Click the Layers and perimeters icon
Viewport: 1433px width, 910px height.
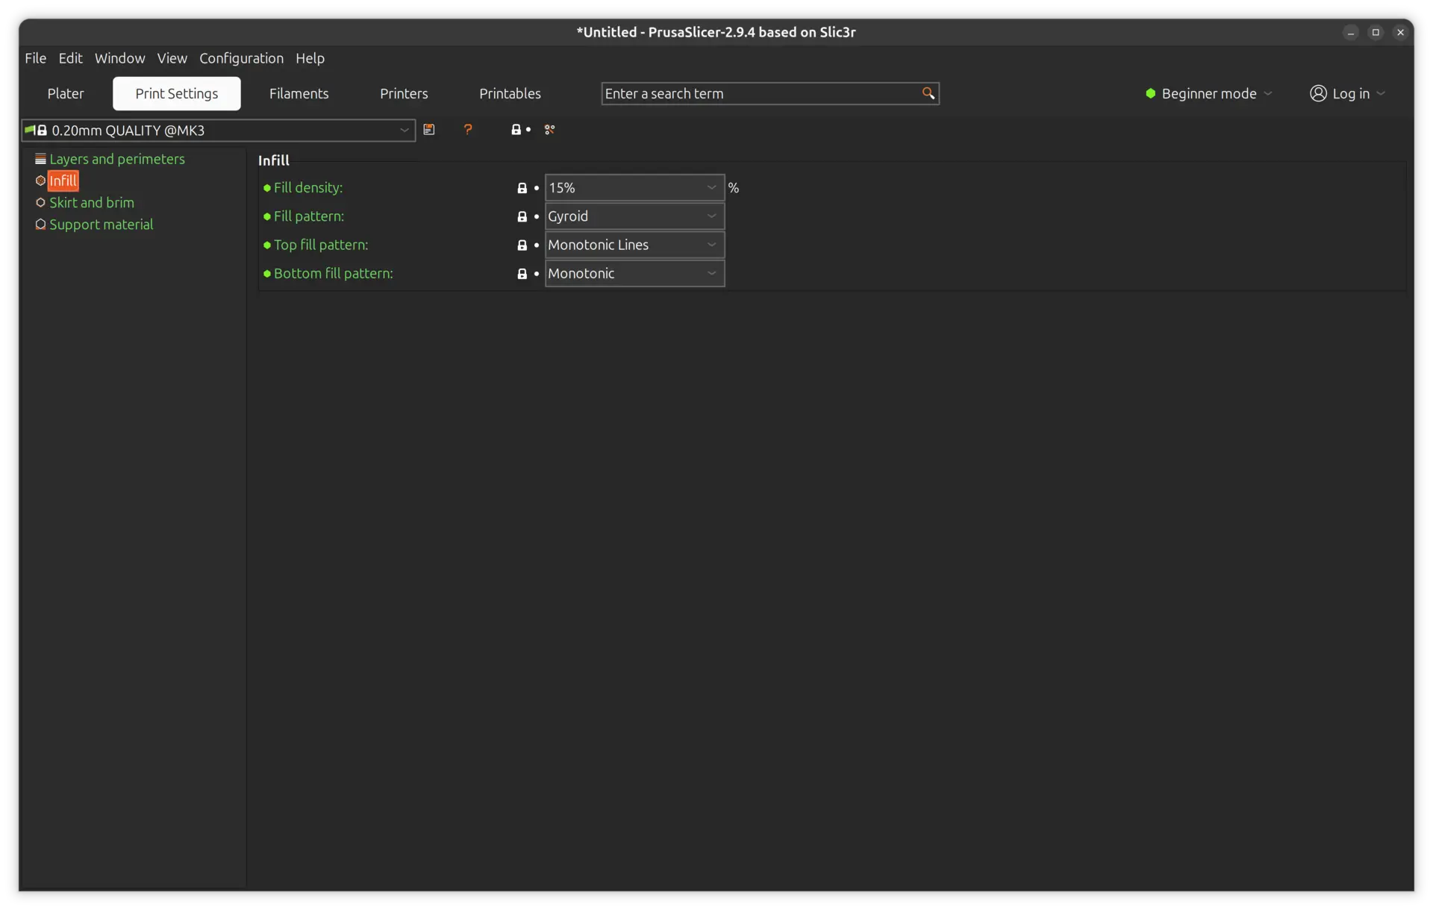coord(41,158)
